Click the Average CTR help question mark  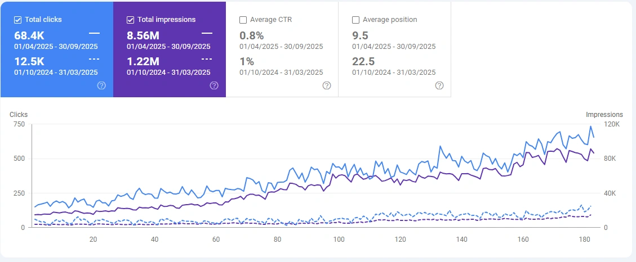click(x=327, y=85)
